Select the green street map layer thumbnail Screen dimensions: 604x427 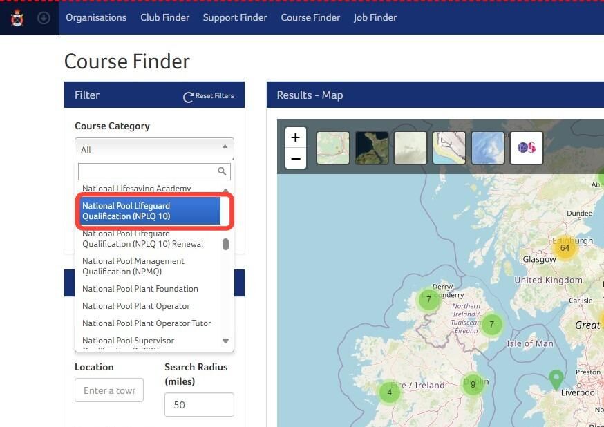click(333, 148)
